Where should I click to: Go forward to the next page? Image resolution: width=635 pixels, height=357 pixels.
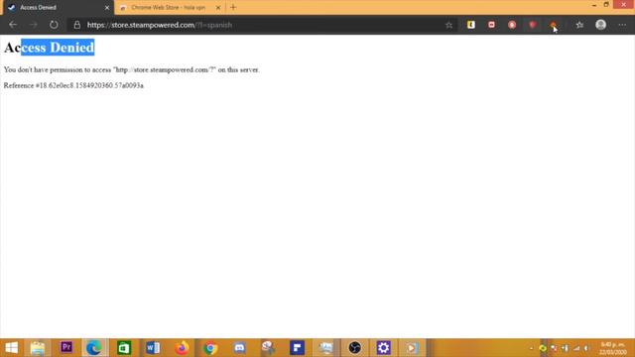point(33,25)
